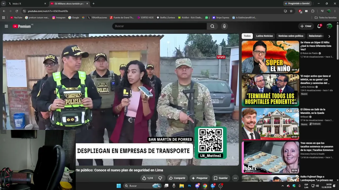
Task: Click the YouTube search input field
Action: [159, 26]
